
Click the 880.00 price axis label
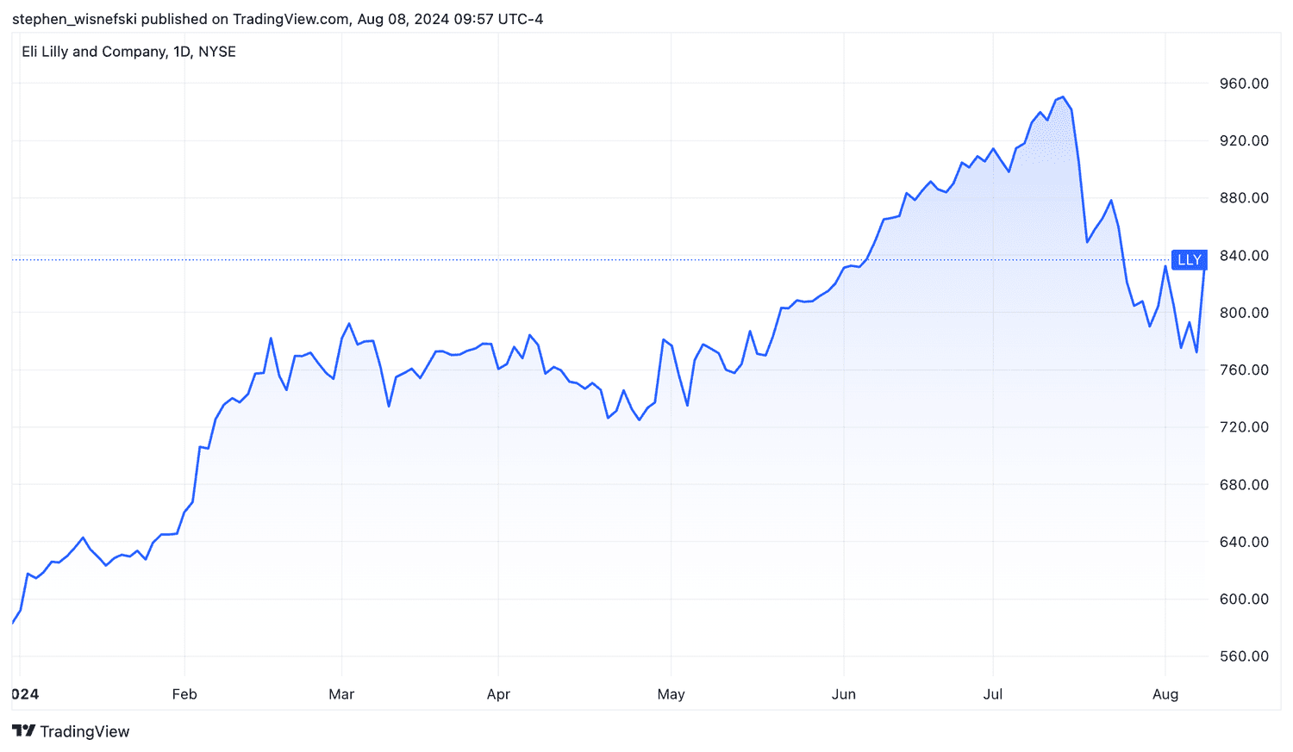[x=1244, y=198]
